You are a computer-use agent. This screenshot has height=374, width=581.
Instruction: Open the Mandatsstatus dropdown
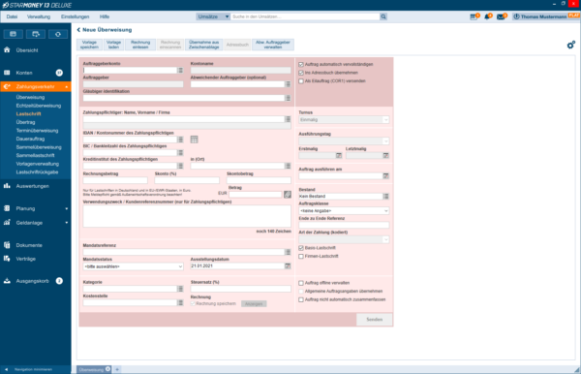tap(133, 266)
